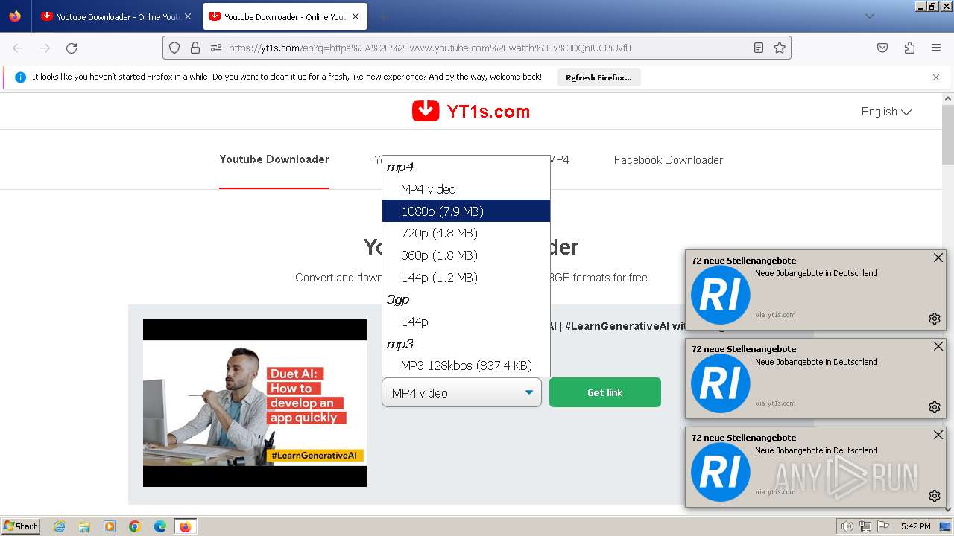The height and width of the screenshot is (536, 954).
Task: Close the active Youtube Downloader tab
Action: coord(357,16)
